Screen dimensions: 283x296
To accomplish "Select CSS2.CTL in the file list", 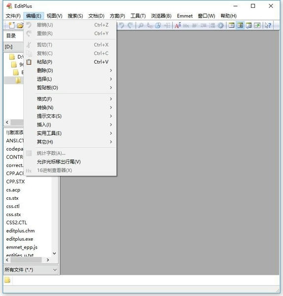I will point(17,222).
